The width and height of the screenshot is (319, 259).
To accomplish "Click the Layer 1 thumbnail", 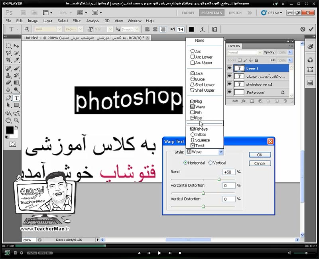I will (x=239, y=68).
